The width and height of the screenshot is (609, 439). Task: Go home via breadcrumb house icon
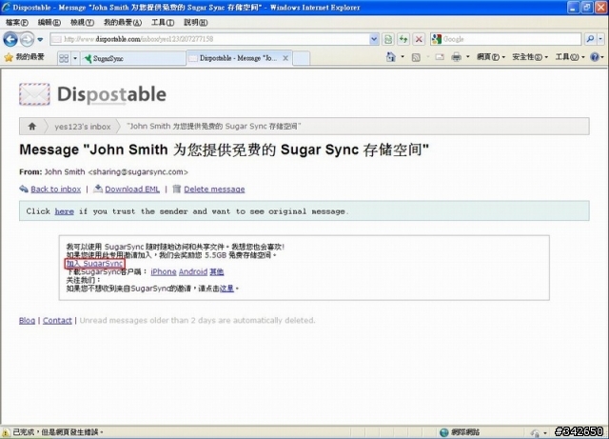pos(32,126)
